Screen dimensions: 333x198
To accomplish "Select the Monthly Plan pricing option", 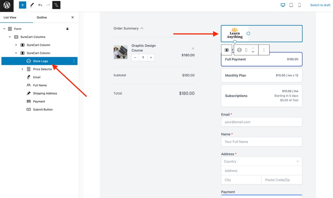I will coord(261,75).
